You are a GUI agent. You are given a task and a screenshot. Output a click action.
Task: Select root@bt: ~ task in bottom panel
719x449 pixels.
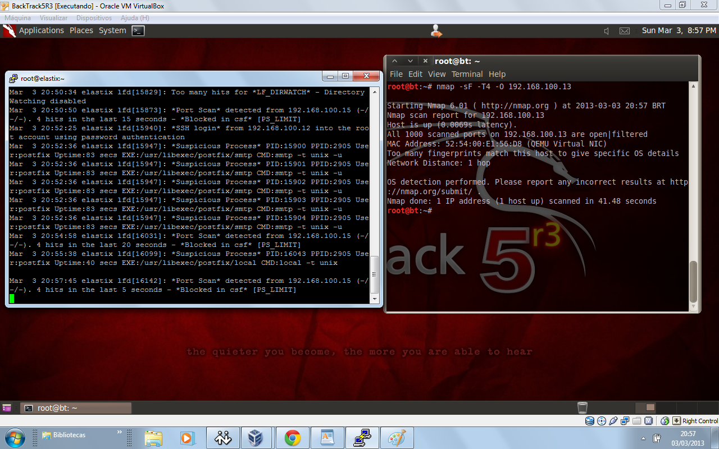[x=75, y=408]
